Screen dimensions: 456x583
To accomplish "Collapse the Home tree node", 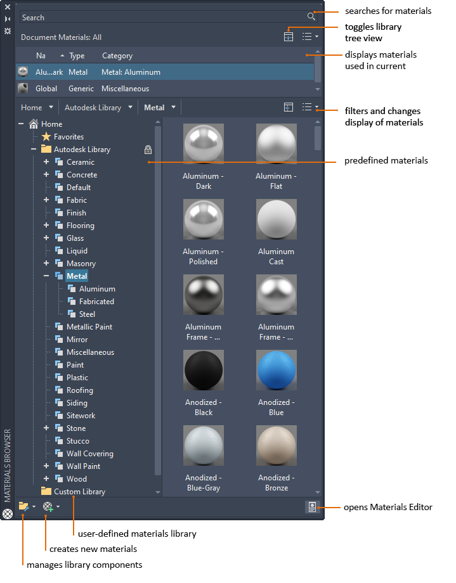I will point(21,124).
